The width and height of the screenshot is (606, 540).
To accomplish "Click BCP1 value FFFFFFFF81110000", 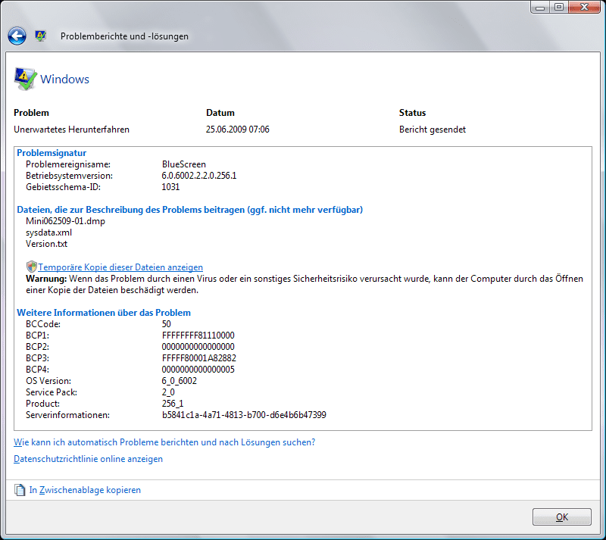I will tap(198, 335).
